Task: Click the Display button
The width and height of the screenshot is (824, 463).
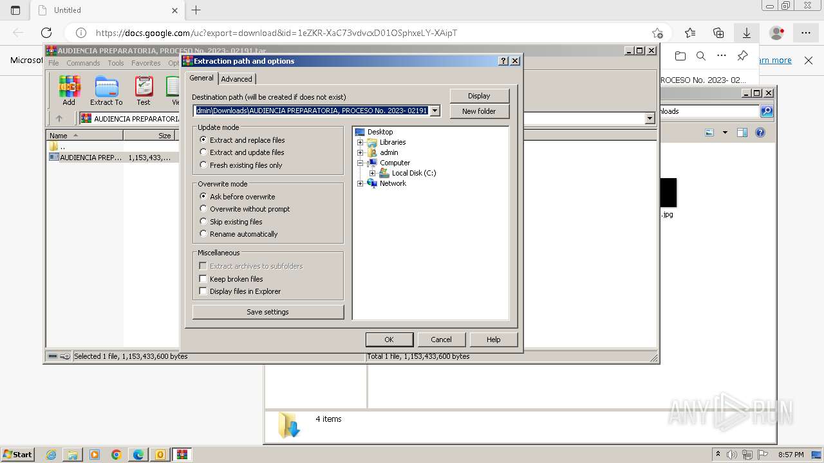Action: point(479,96)
